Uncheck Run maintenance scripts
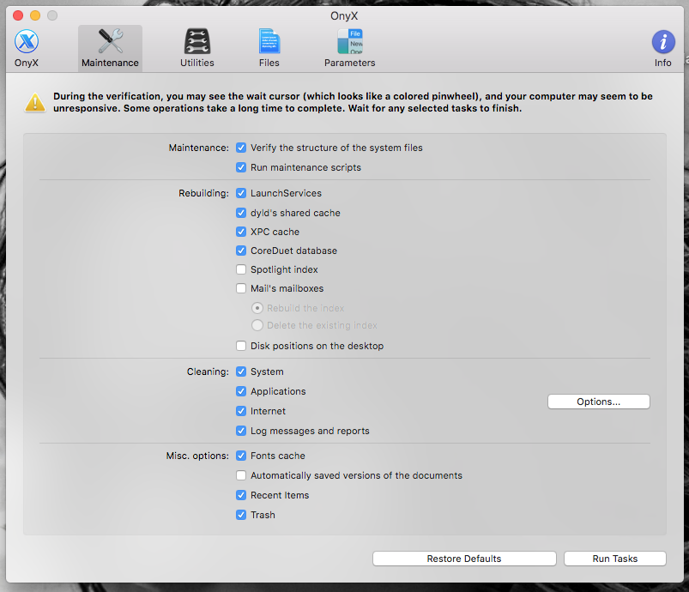Viewport: 689px width, 592px height. click(x=241, y=167)
